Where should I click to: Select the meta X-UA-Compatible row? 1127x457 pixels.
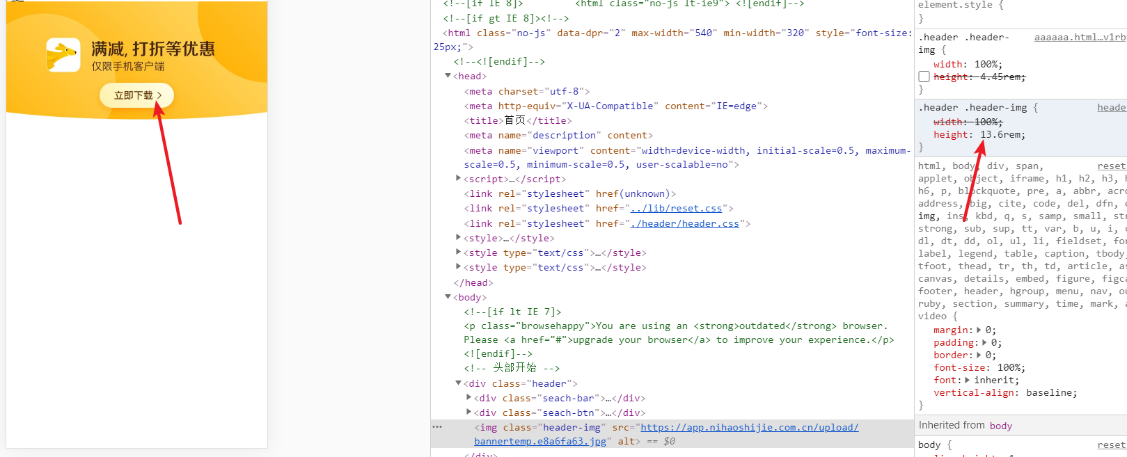(x=616, y=106)
